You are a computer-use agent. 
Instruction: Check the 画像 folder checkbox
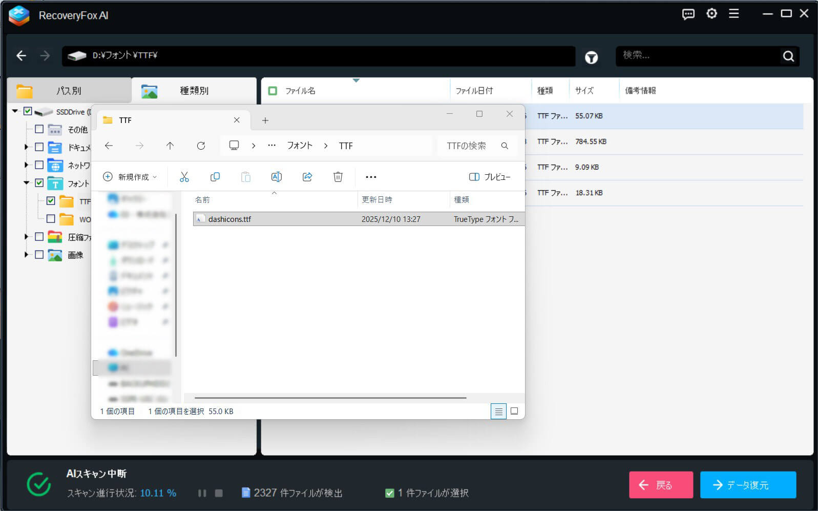(x=39, y=255)
